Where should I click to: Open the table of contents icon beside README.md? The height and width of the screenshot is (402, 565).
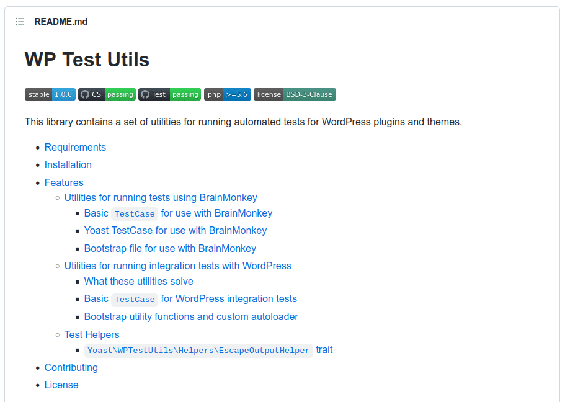19,21
